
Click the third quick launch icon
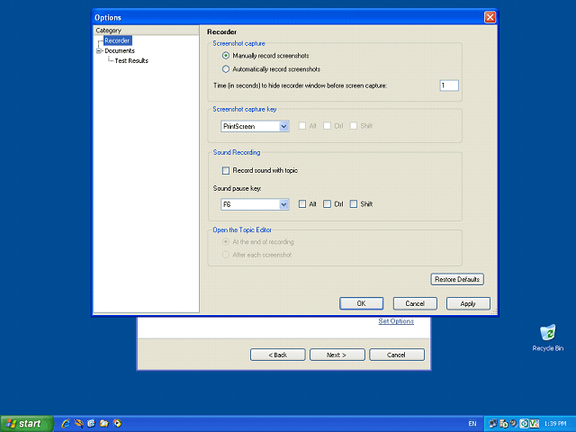click(92, 423)
